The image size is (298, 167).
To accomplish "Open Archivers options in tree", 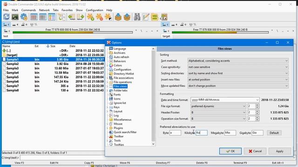I will tap(119, 53).
